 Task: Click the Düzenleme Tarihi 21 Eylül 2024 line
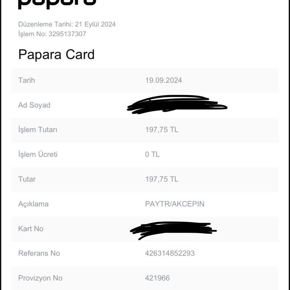[67, 25]
